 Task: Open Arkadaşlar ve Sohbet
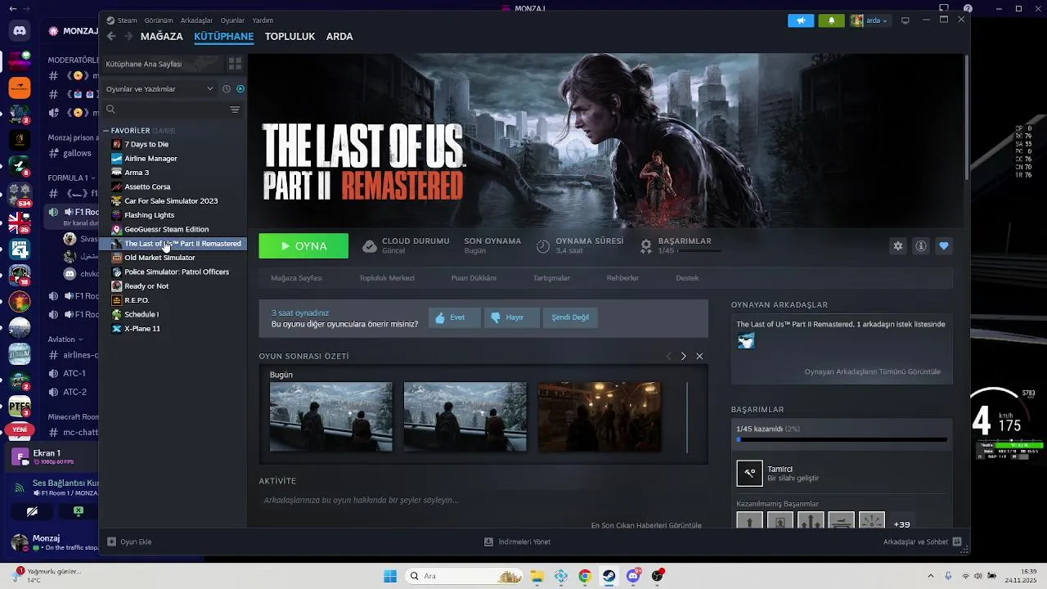pyautogui.click(x=923, y=542)
